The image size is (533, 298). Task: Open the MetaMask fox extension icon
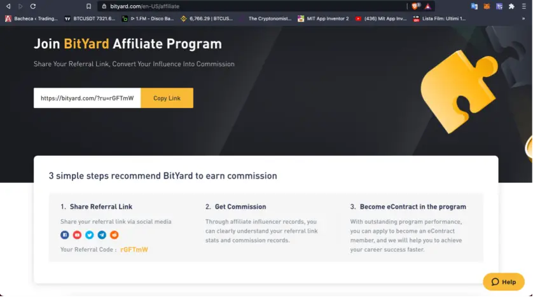(x=487, y=6)
